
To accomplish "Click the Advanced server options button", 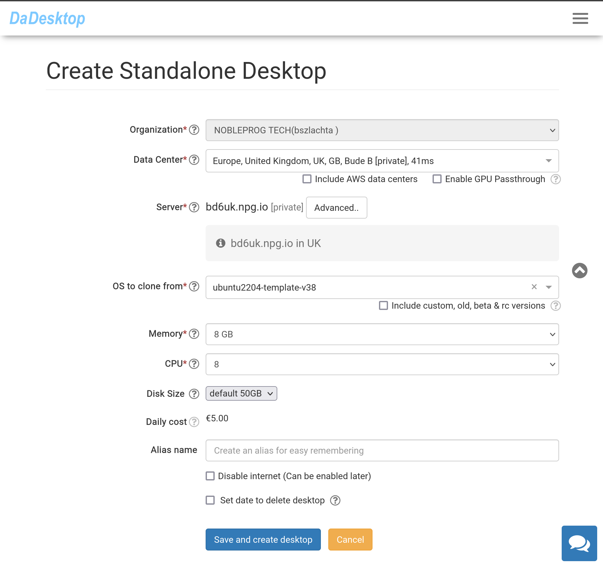I will [x=336, y=208].
